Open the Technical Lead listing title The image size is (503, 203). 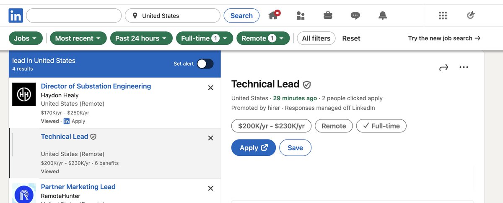click(x=65, y=137)
